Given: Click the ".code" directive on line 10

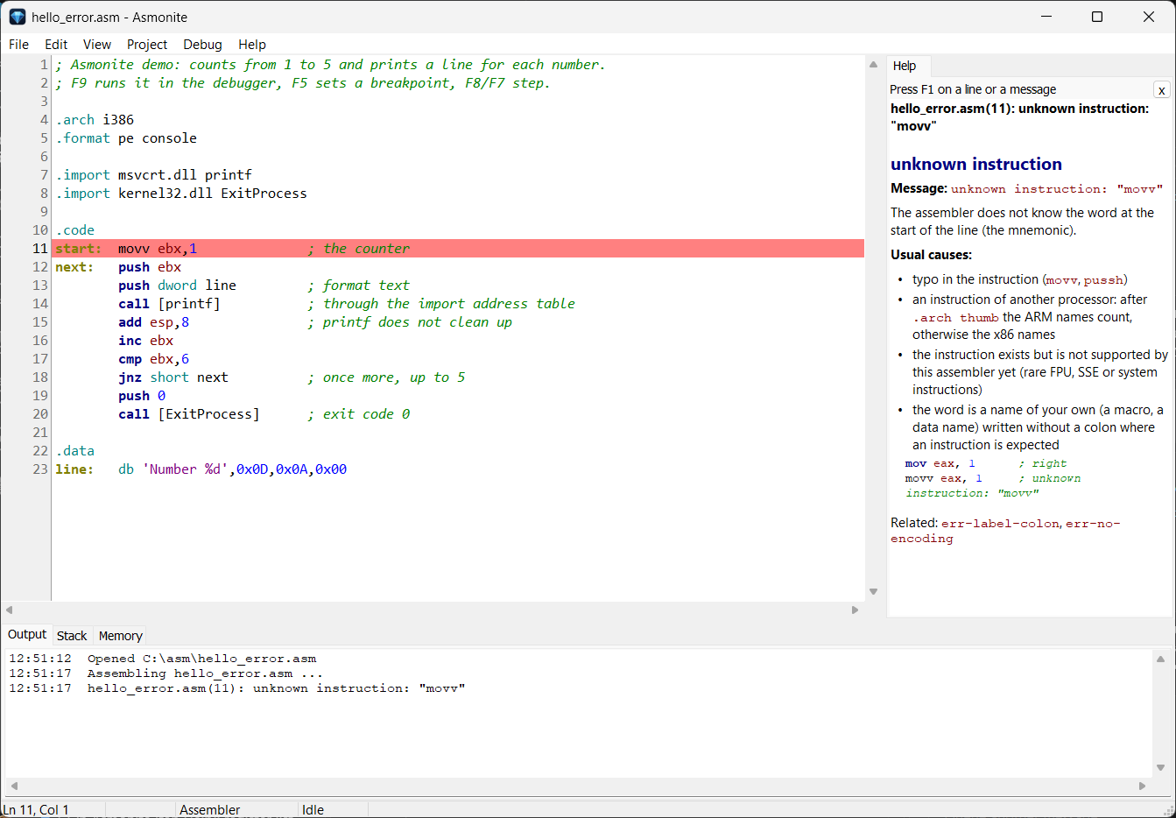Looking at the screenshot, I should tap(75, 230).
